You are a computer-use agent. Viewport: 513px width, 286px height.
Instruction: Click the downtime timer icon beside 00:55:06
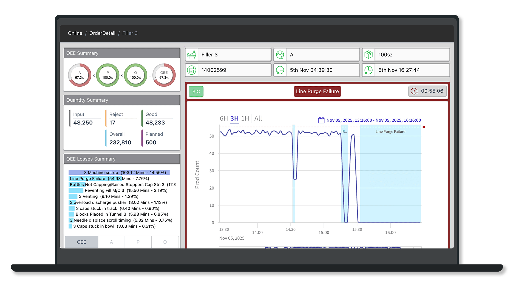pyautogui.click(x=414, y=91)
